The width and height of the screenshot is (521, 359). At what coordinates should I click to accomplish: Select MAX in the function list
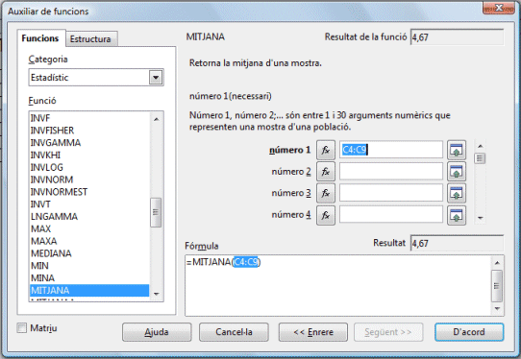89,228
